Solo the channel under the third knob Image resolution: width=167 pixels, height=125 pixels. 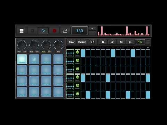49,52
